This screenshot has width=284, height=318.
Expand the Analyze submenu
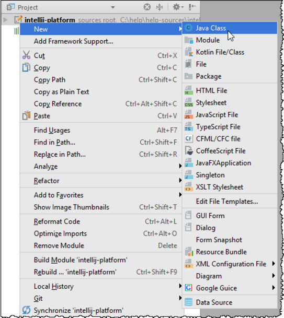pyautogui.click(x=180, y=166)
